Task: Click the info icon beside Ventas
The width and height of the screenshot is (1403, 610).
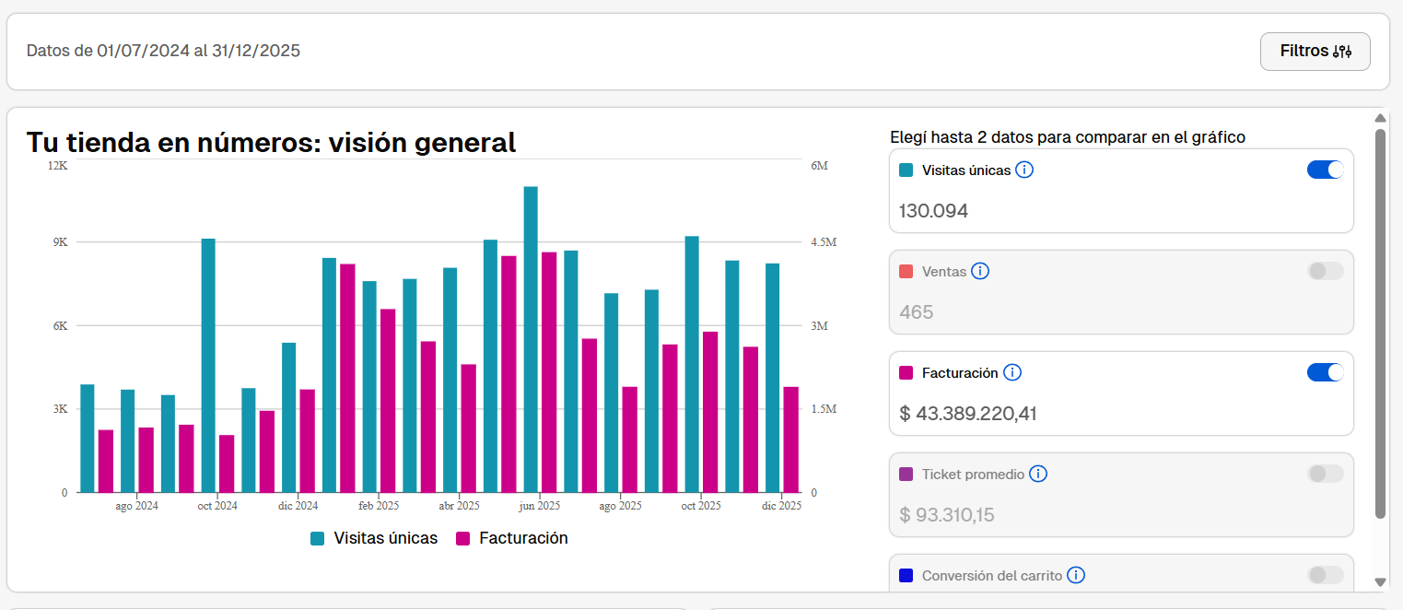Action: (x=980, y=271)
